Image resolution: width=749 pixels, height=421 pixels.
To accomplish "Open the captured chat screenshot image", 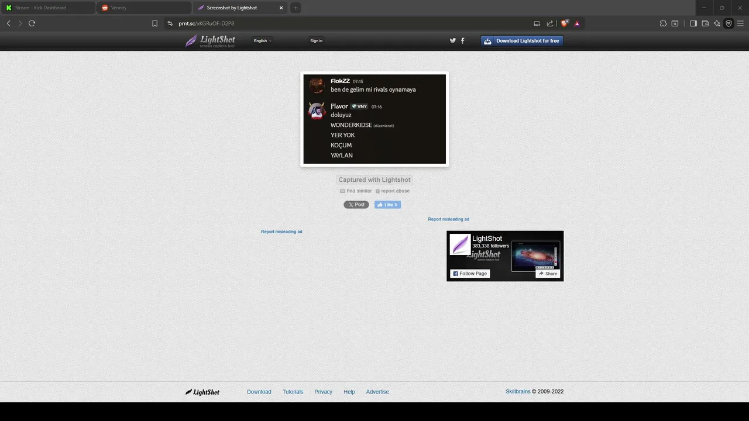I will [x=374, y=119].
